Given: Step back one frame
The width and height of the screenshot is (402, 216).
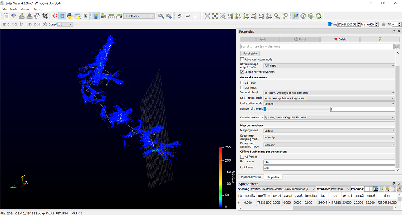Looking at the screenshot, I should coord(14,24).
